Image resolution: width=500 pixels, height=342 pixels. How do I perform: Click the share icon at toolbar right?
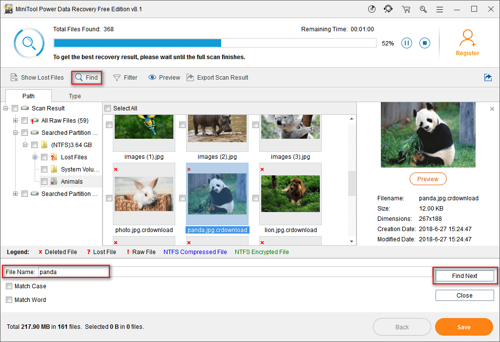[488, 77]
